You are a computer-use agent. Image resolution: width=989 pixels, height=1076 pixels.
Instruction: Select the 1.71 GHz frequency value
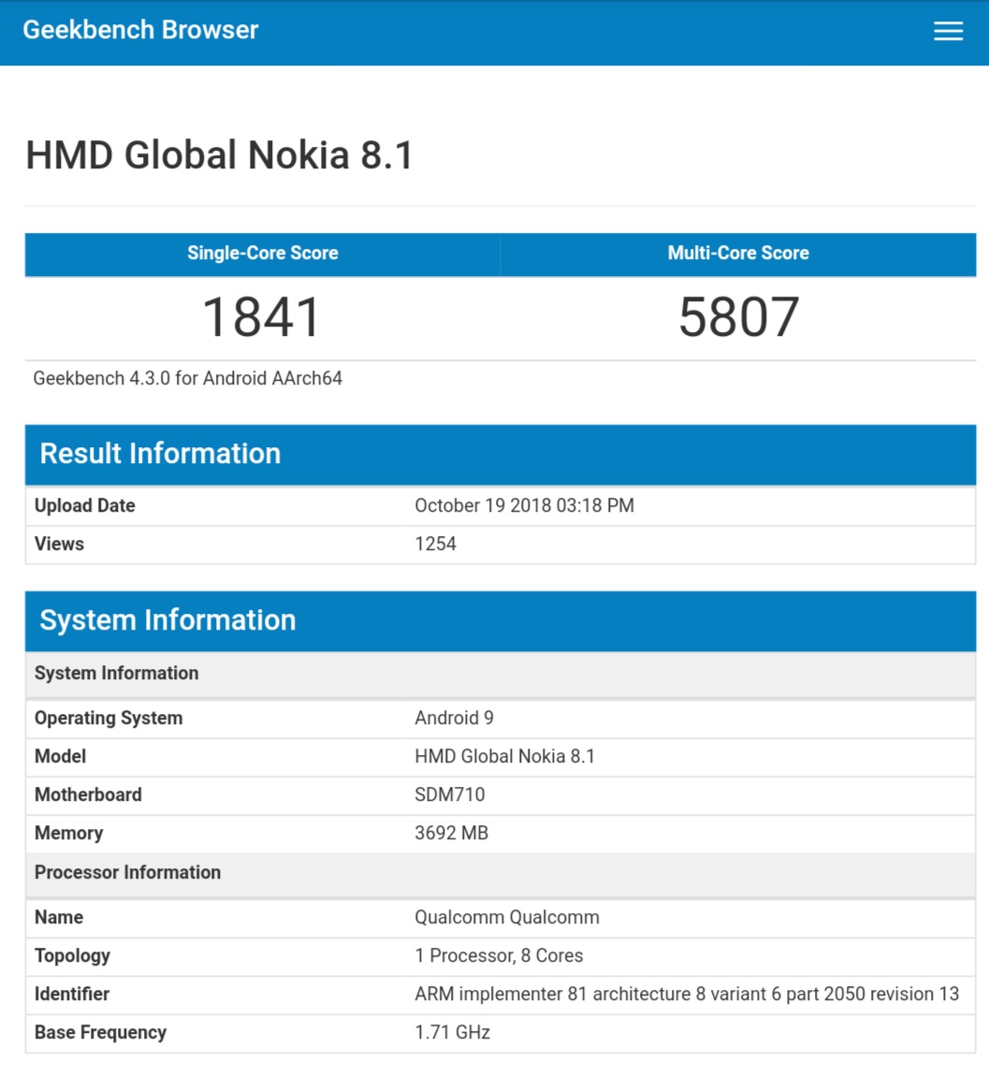click(452, 1034)
